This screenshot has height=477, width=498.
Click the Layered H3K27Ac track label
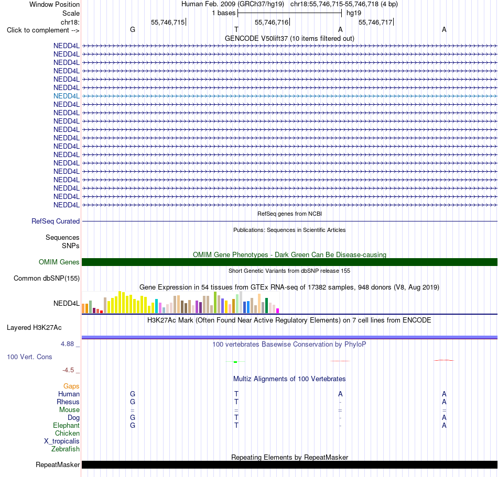click(34, 328)
